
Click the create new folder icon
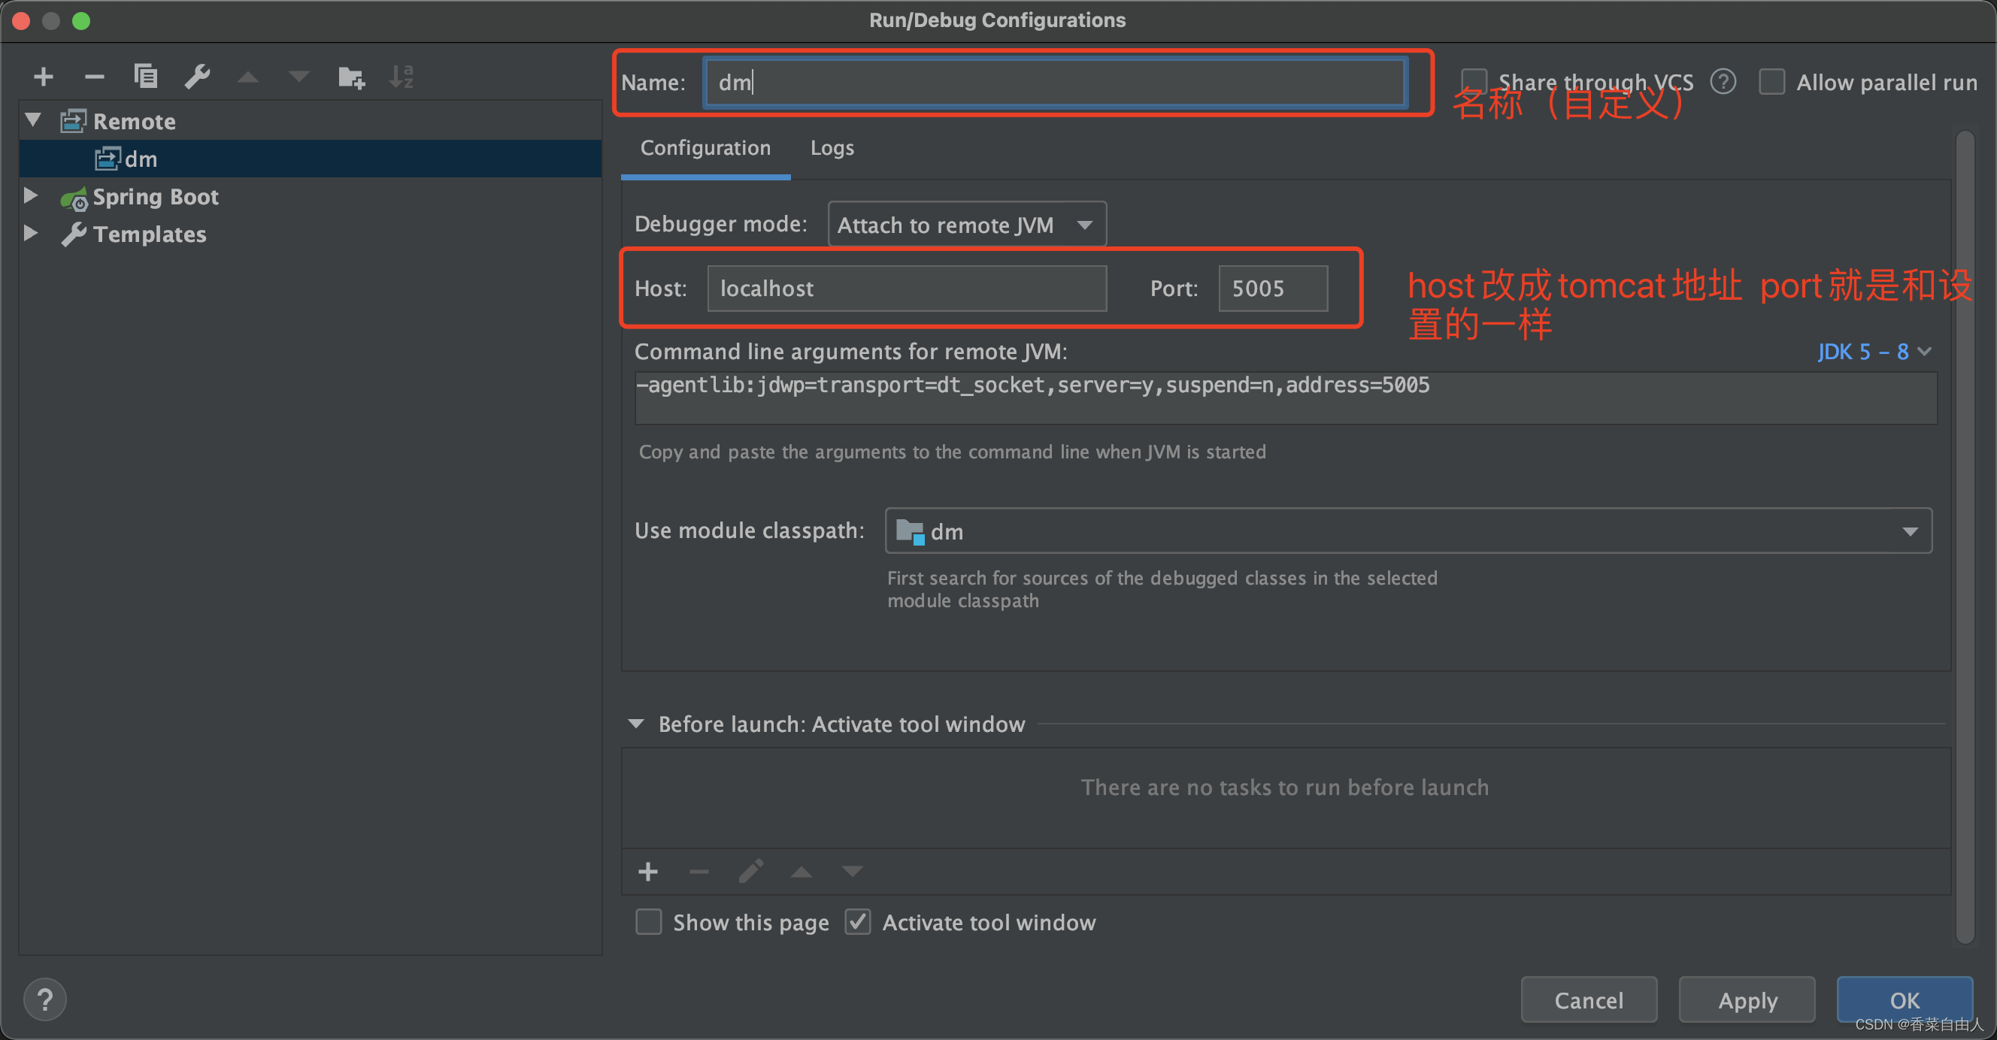(x=350, y=76)
